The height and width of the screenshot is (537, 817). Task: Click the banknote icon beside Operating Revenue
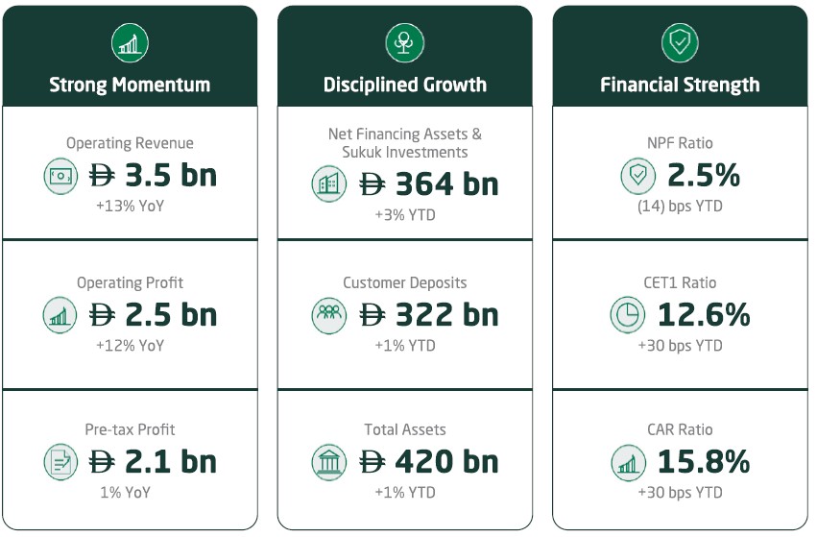60,176
